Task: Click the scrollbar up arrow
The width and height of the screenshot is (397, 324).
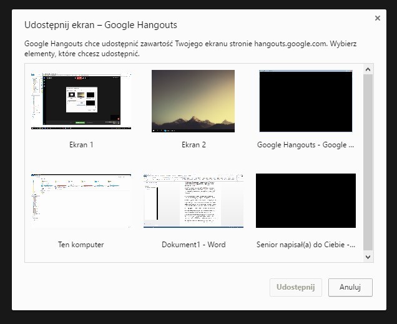Action: pos(368,69)
